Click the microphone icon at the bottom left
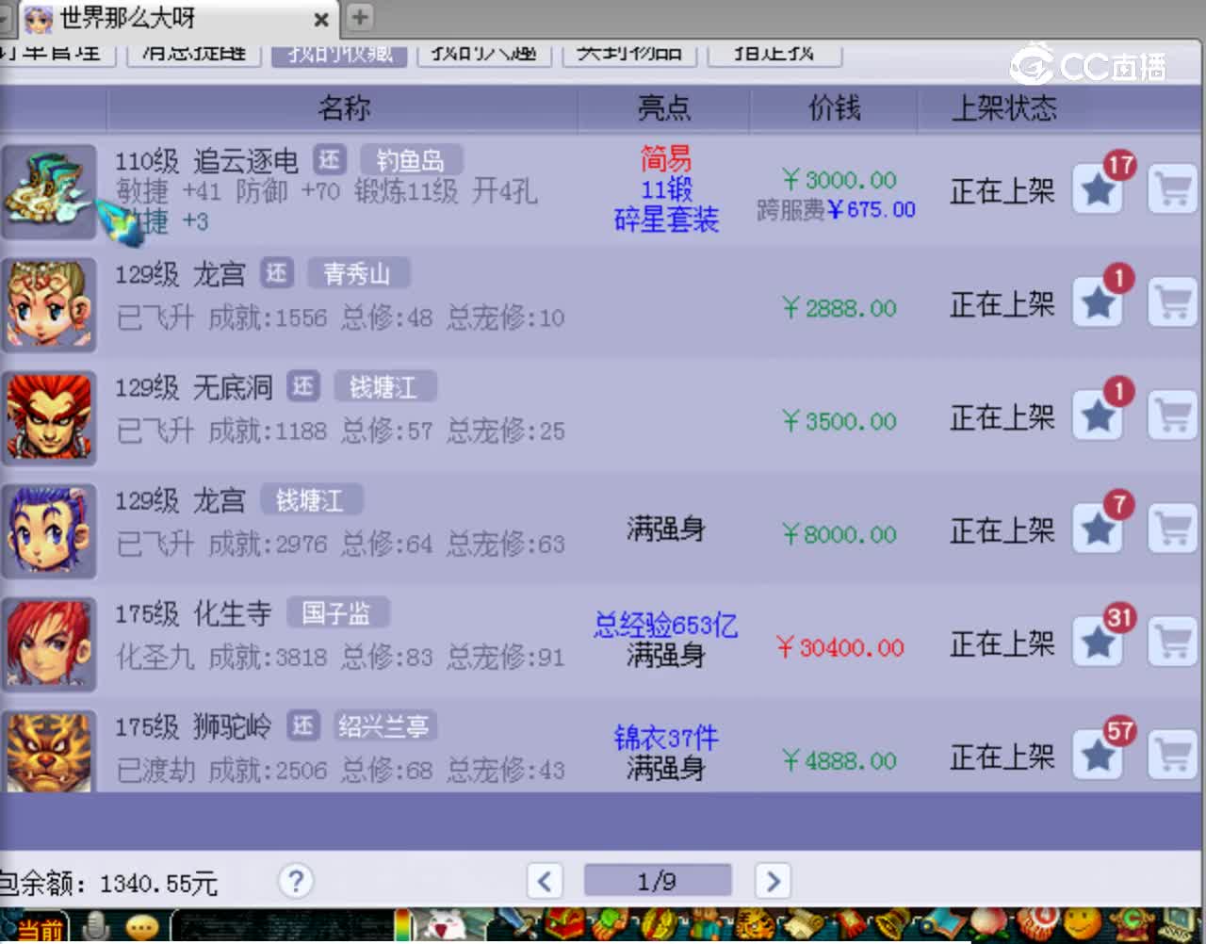This screenshot has height=944, width=1206. 93,925
